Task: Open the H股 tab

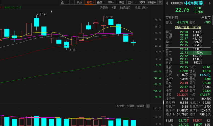Action: 114,8
